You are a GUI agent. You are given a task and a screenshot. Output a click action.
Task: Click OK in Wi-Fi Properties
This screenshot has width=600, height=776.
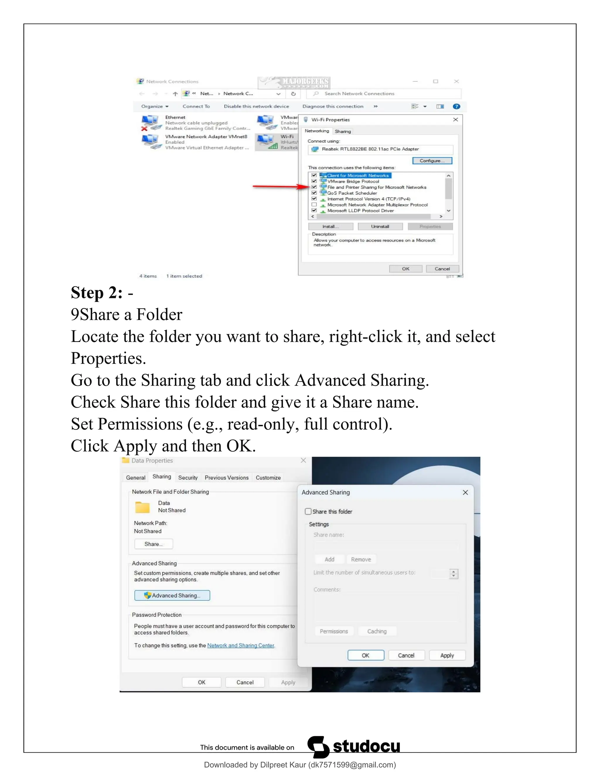pos(405,269)
